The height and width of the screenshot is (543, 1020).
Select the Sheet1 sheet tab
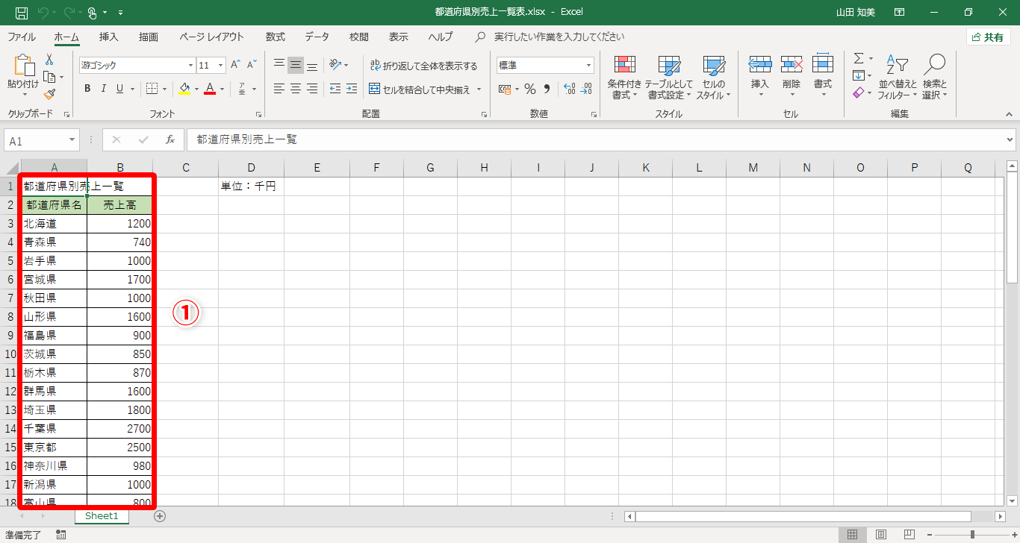(x=102, y=515)
